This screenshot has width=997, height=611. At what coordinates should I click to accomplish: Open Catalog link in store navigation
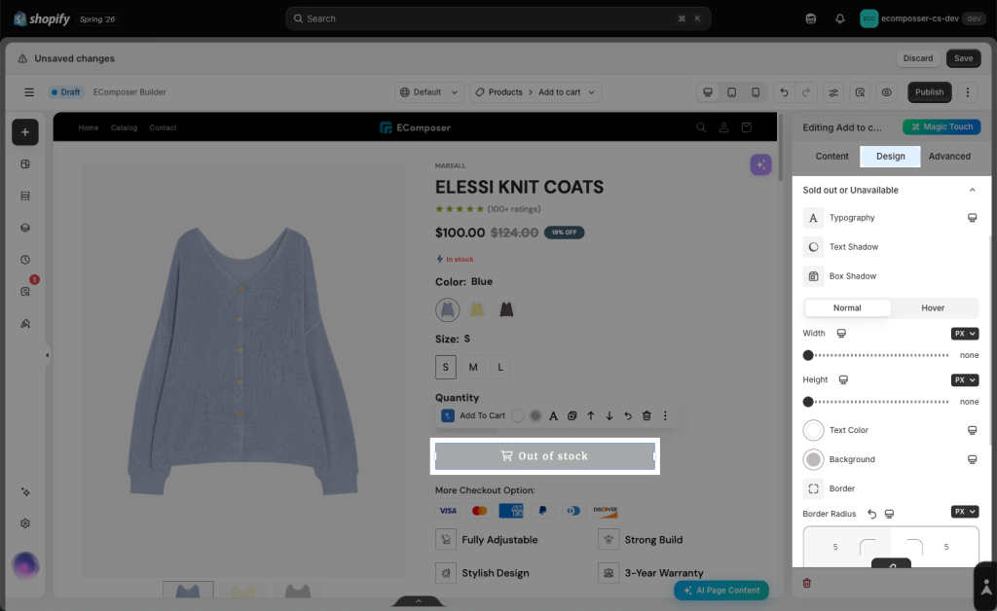click(x=124, y=127)
